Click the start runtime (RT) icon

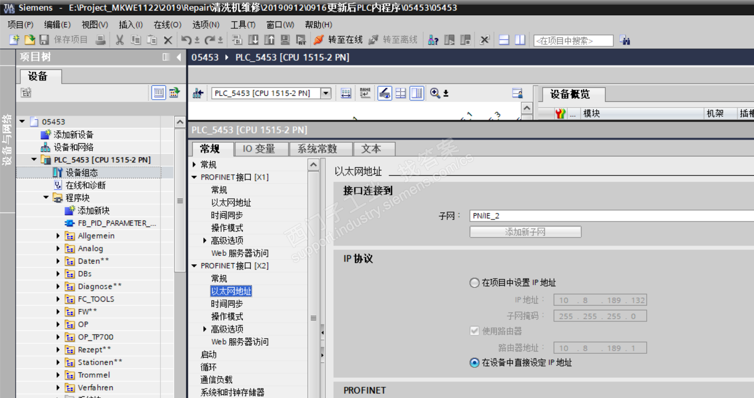pyautogui.click(x=301, y=40)
